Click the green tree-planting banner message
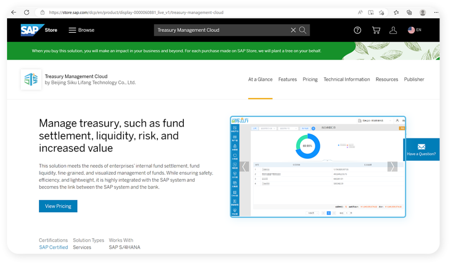 click(177, 51)
